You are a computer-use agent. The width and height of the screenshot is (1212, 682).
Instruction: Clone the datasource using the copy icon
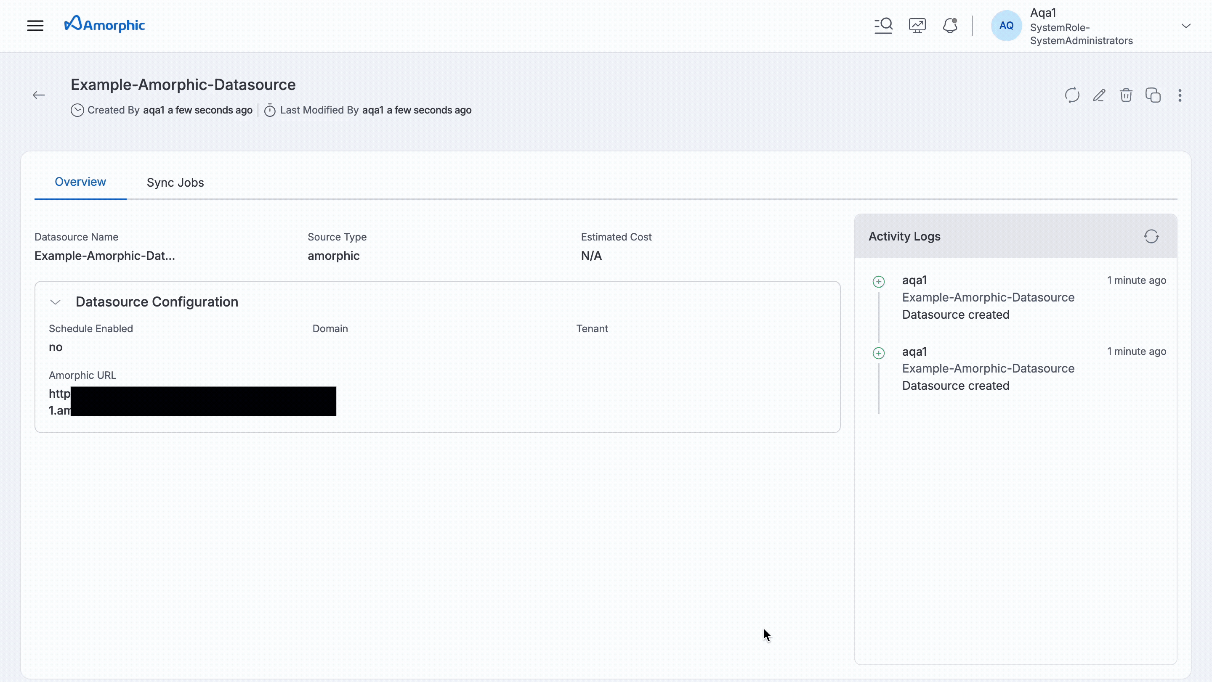pyautogui.click(x=1154, y=95)
